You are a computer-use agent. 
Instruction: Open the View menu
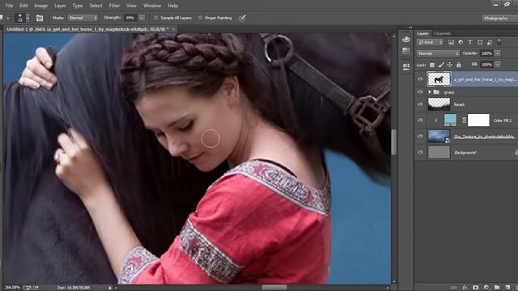[x=131, y=6]
